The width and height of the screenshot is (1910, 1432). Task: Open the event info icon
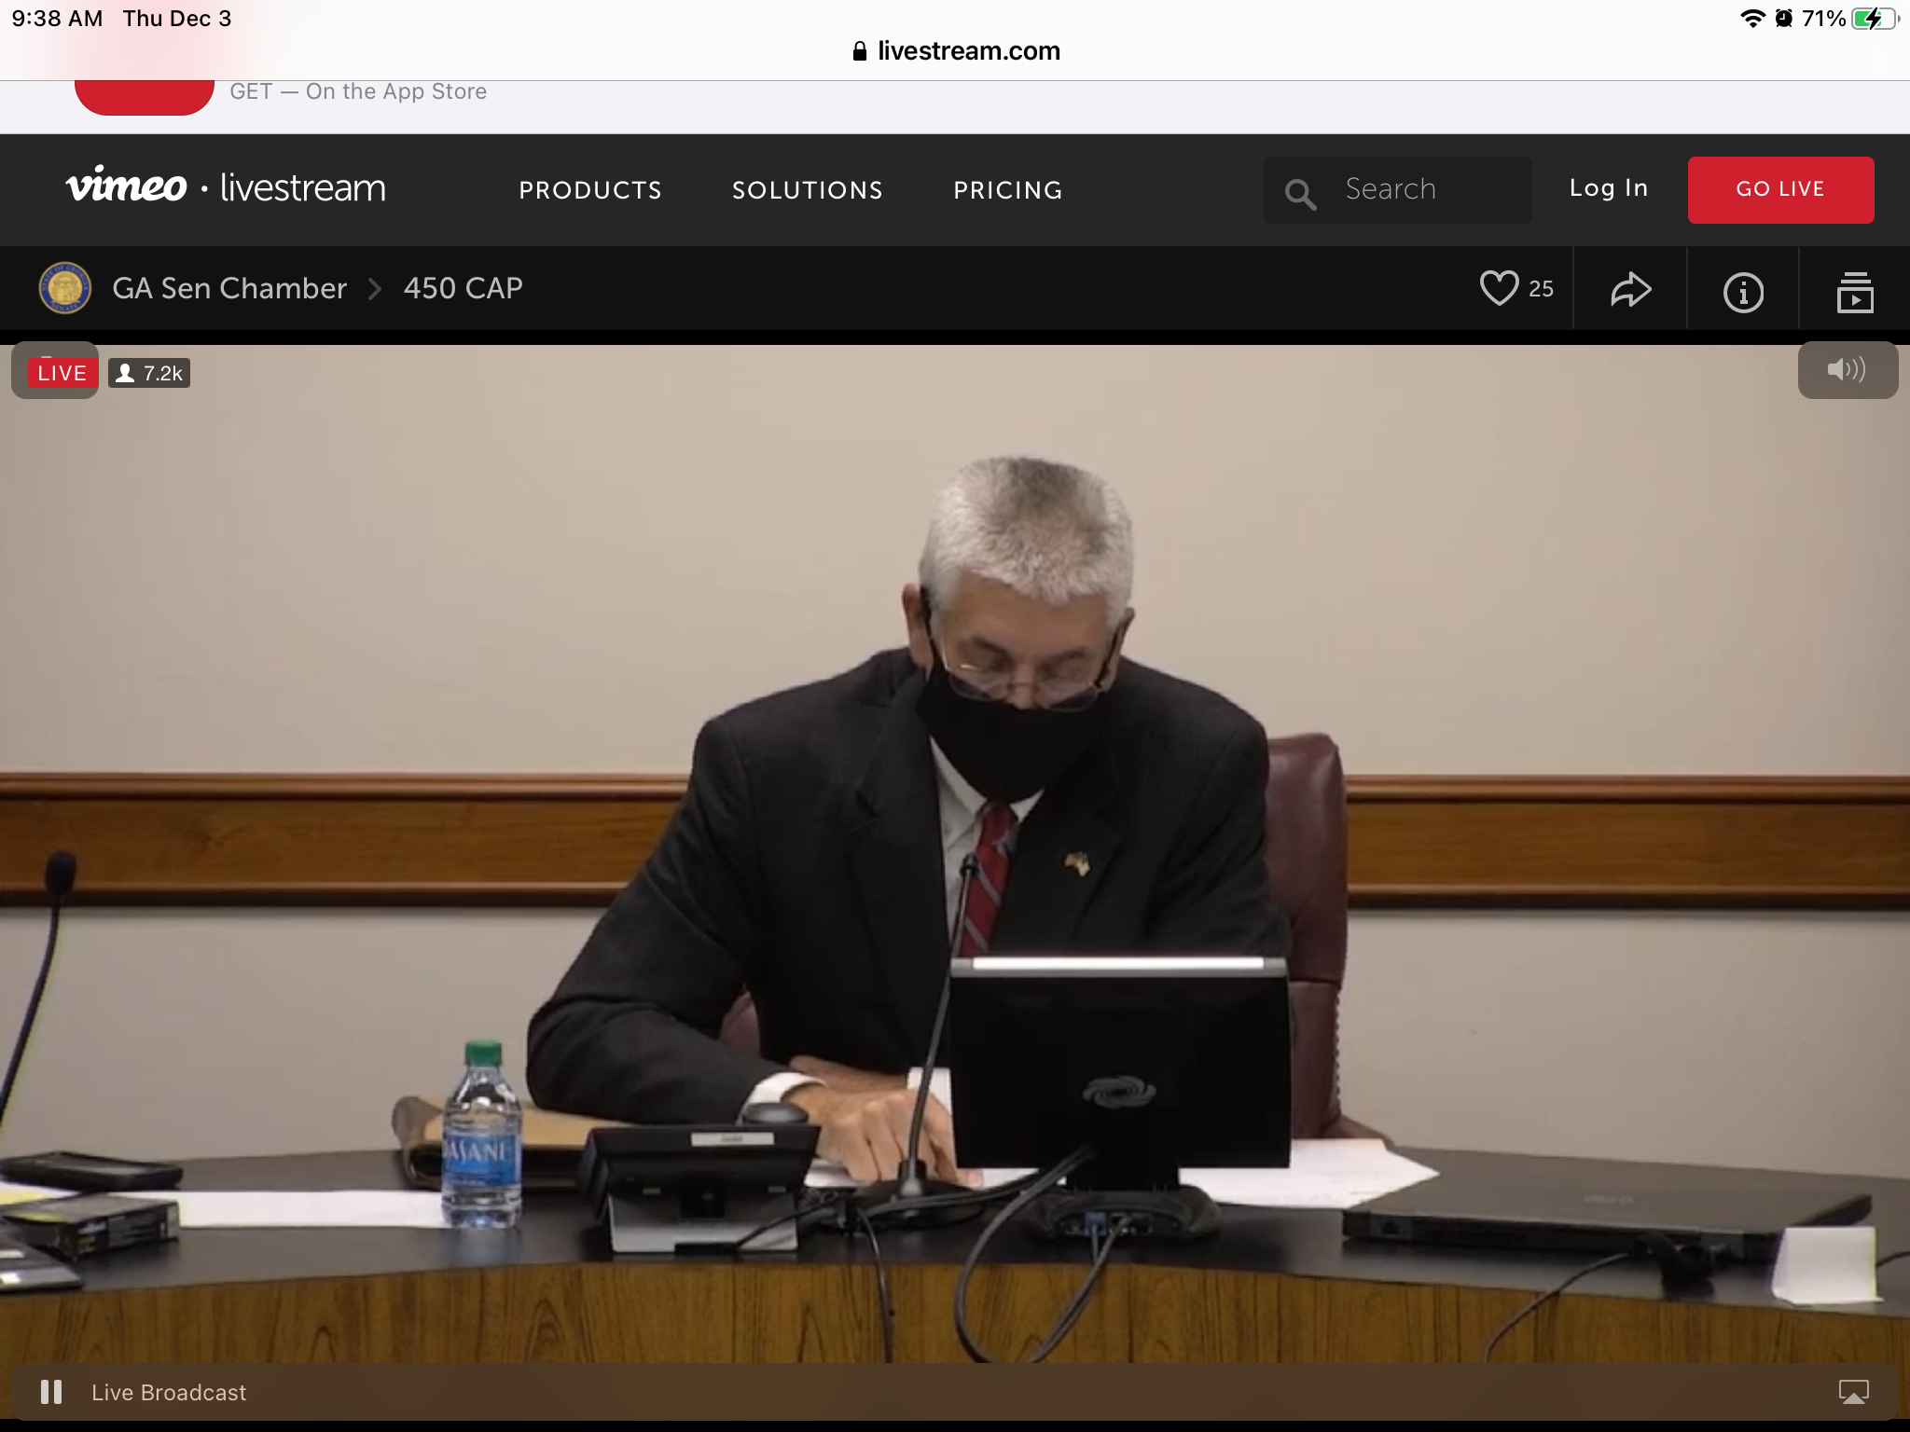1743,292
